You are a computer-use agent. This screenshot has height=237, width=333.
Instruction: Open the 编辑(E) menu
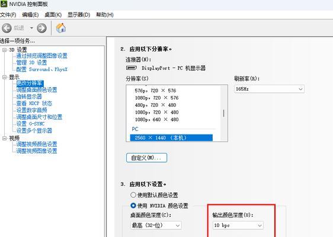30,15
